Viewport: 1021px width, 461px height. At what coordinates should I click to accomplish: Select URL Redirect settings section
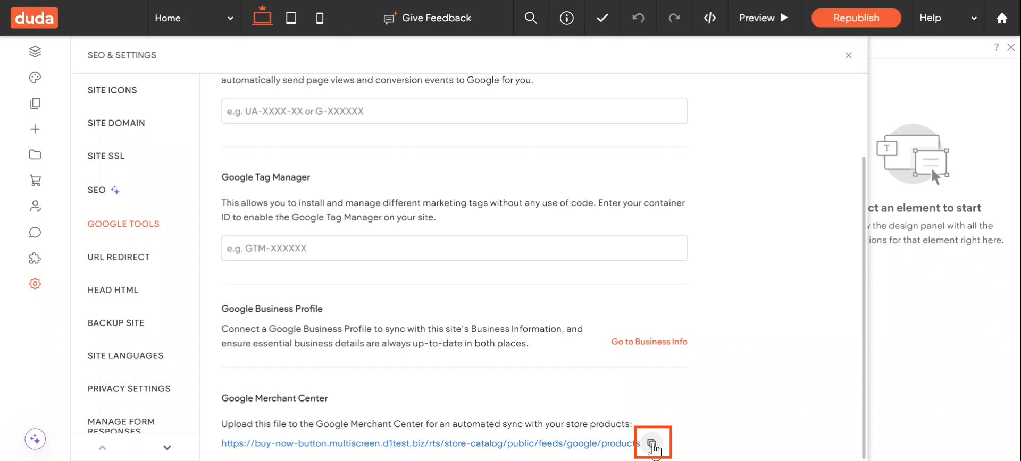[119, 257]
